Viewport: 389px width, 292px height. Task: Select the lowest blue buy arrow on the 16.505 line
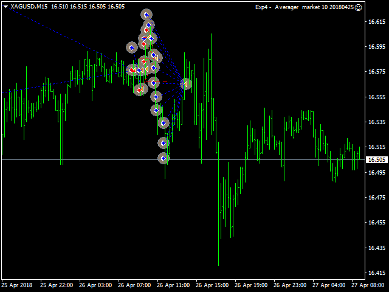point(164,158)
